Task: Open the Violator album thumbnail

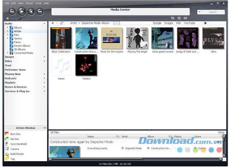Action: 86,65
